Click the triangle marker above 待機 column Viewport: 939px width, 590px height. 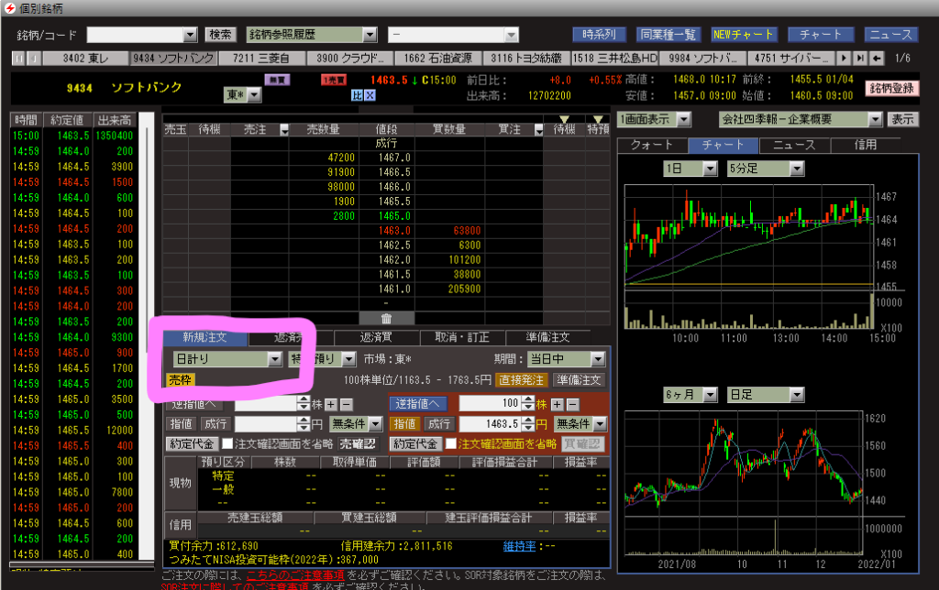click(x=564, y=119)
